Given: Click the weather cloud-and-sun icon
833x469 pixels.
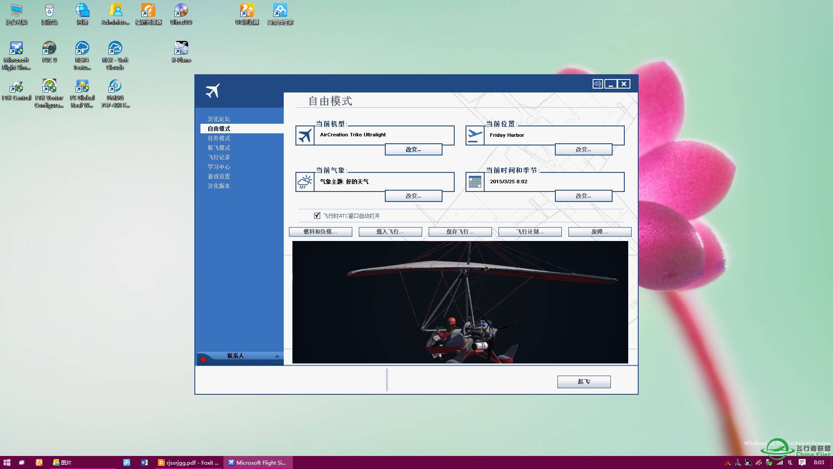Looking at the screenshot, I should 305,182.
